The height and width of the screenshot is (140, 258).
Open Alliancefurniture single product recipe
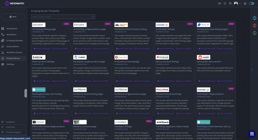[48, 126]
